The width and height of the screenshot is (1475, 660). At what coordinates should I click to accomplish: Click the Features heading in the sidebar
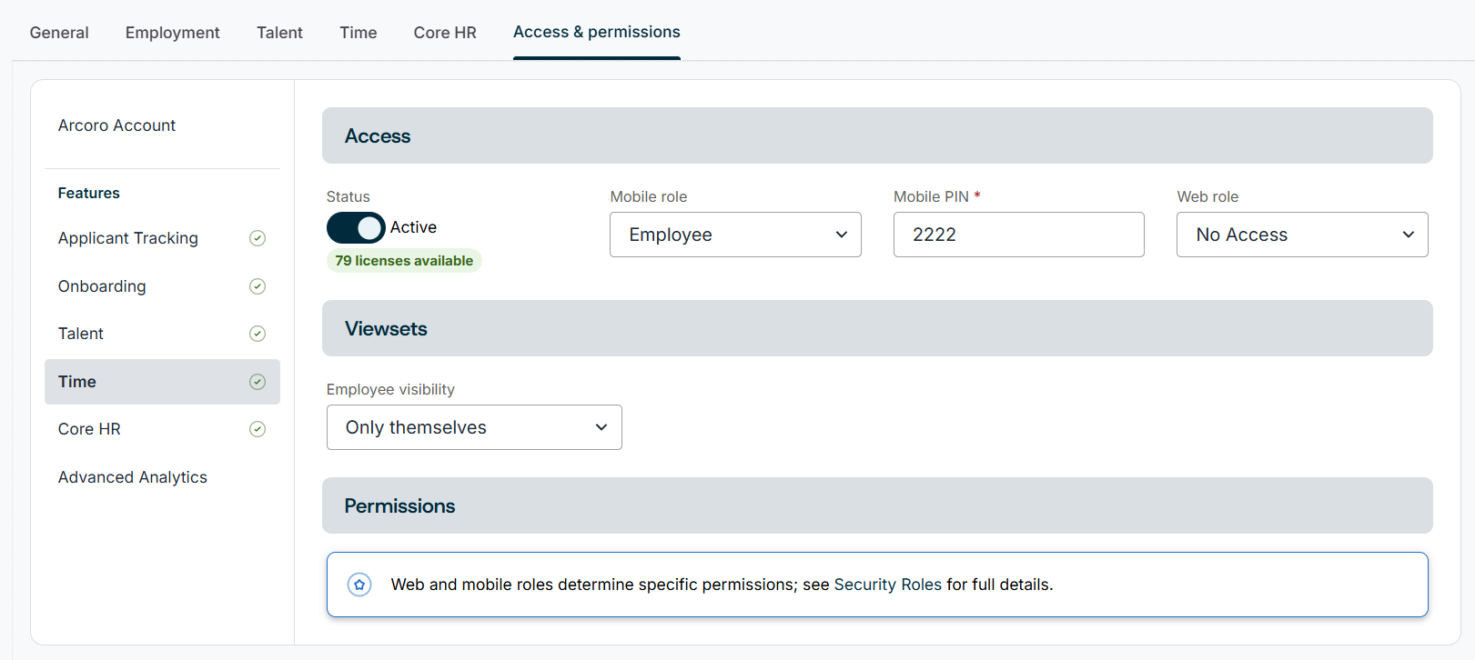[x=89, y=193]
